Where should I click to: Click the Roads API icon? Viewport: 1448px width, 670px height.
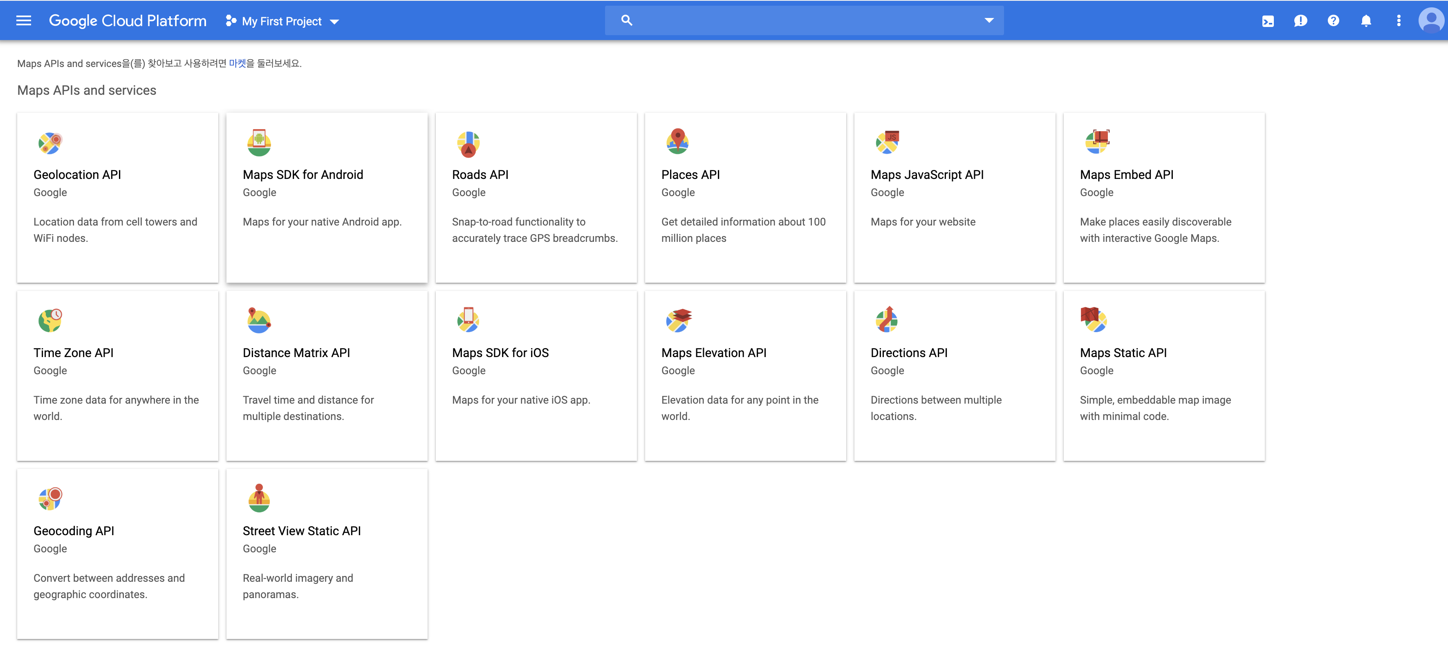tap(468, 144)
